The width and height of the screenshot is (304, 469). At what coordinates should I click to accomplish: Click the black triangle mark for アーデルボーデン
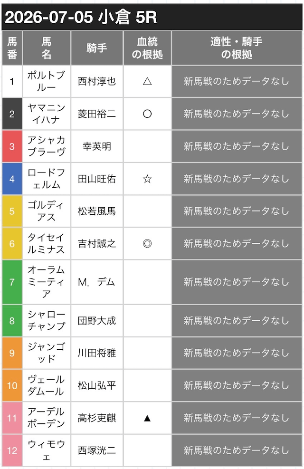pos(147,418)
